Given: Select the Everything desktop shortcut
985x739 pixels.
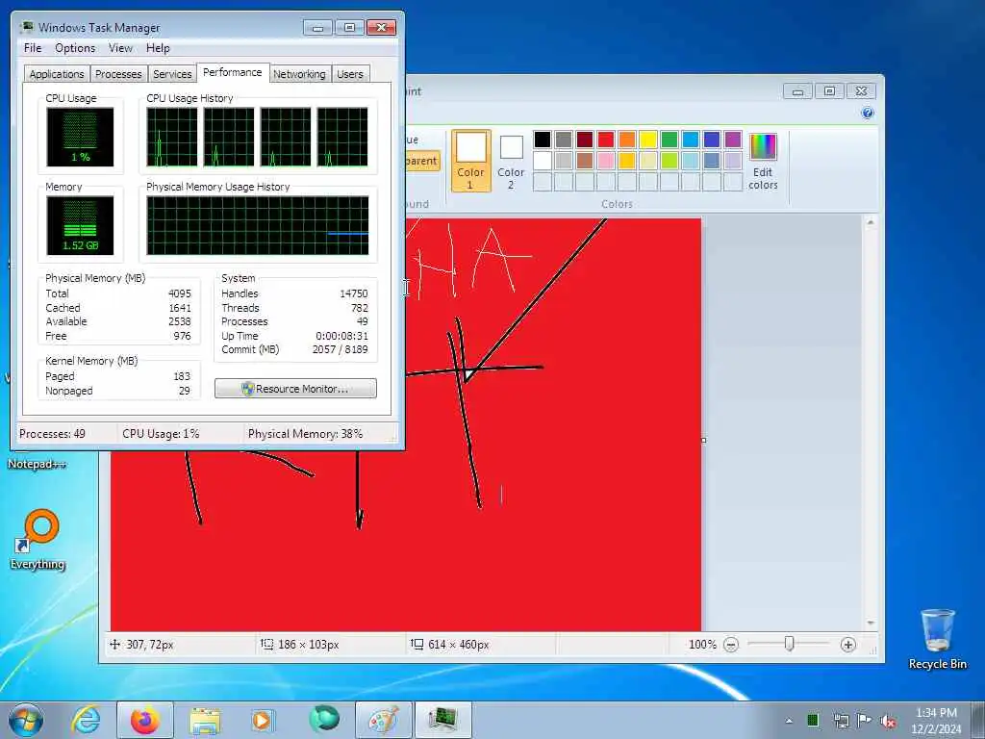Looking at the screenshot, I should coord(38,539).
